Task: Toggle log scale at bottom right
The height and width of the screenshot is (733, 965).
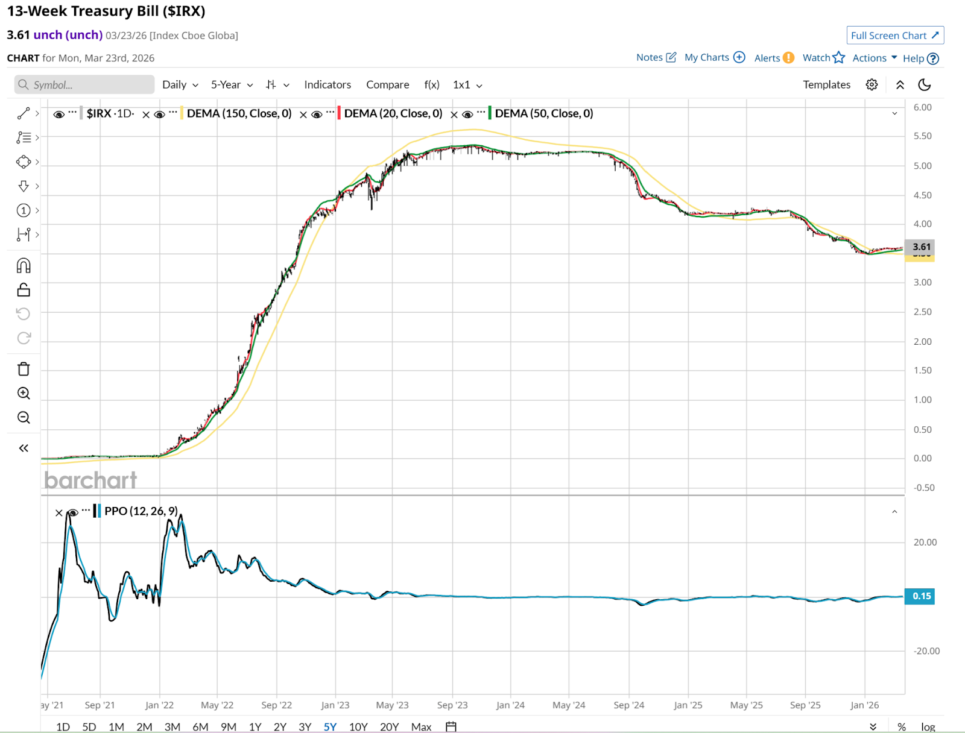Action: pyautogui.click(x=928, y=726)
